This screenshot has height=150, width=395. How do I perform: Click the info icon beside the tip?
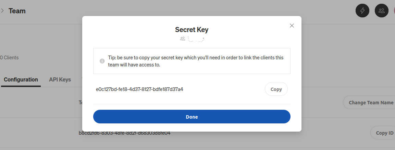[x=102, y=61]
